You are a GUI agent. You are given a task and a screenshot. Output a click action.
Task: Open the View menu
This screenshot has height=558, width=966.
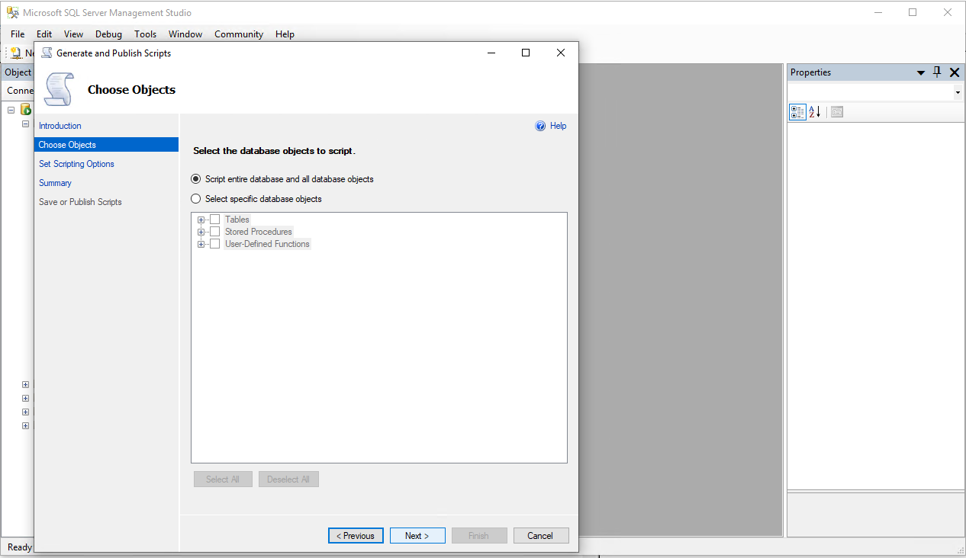(73, 34)
